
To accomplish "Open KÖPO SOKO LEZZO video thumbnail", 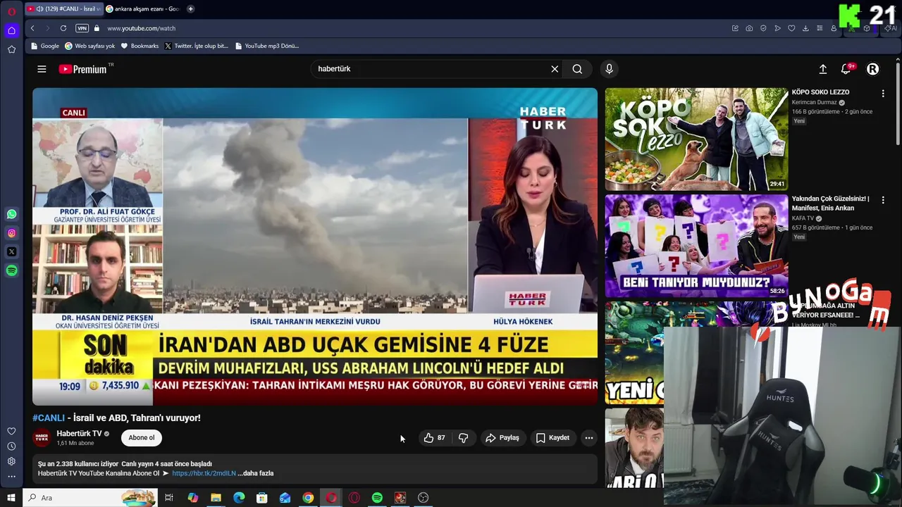I will pyautogui.click(x=696, y=139).
